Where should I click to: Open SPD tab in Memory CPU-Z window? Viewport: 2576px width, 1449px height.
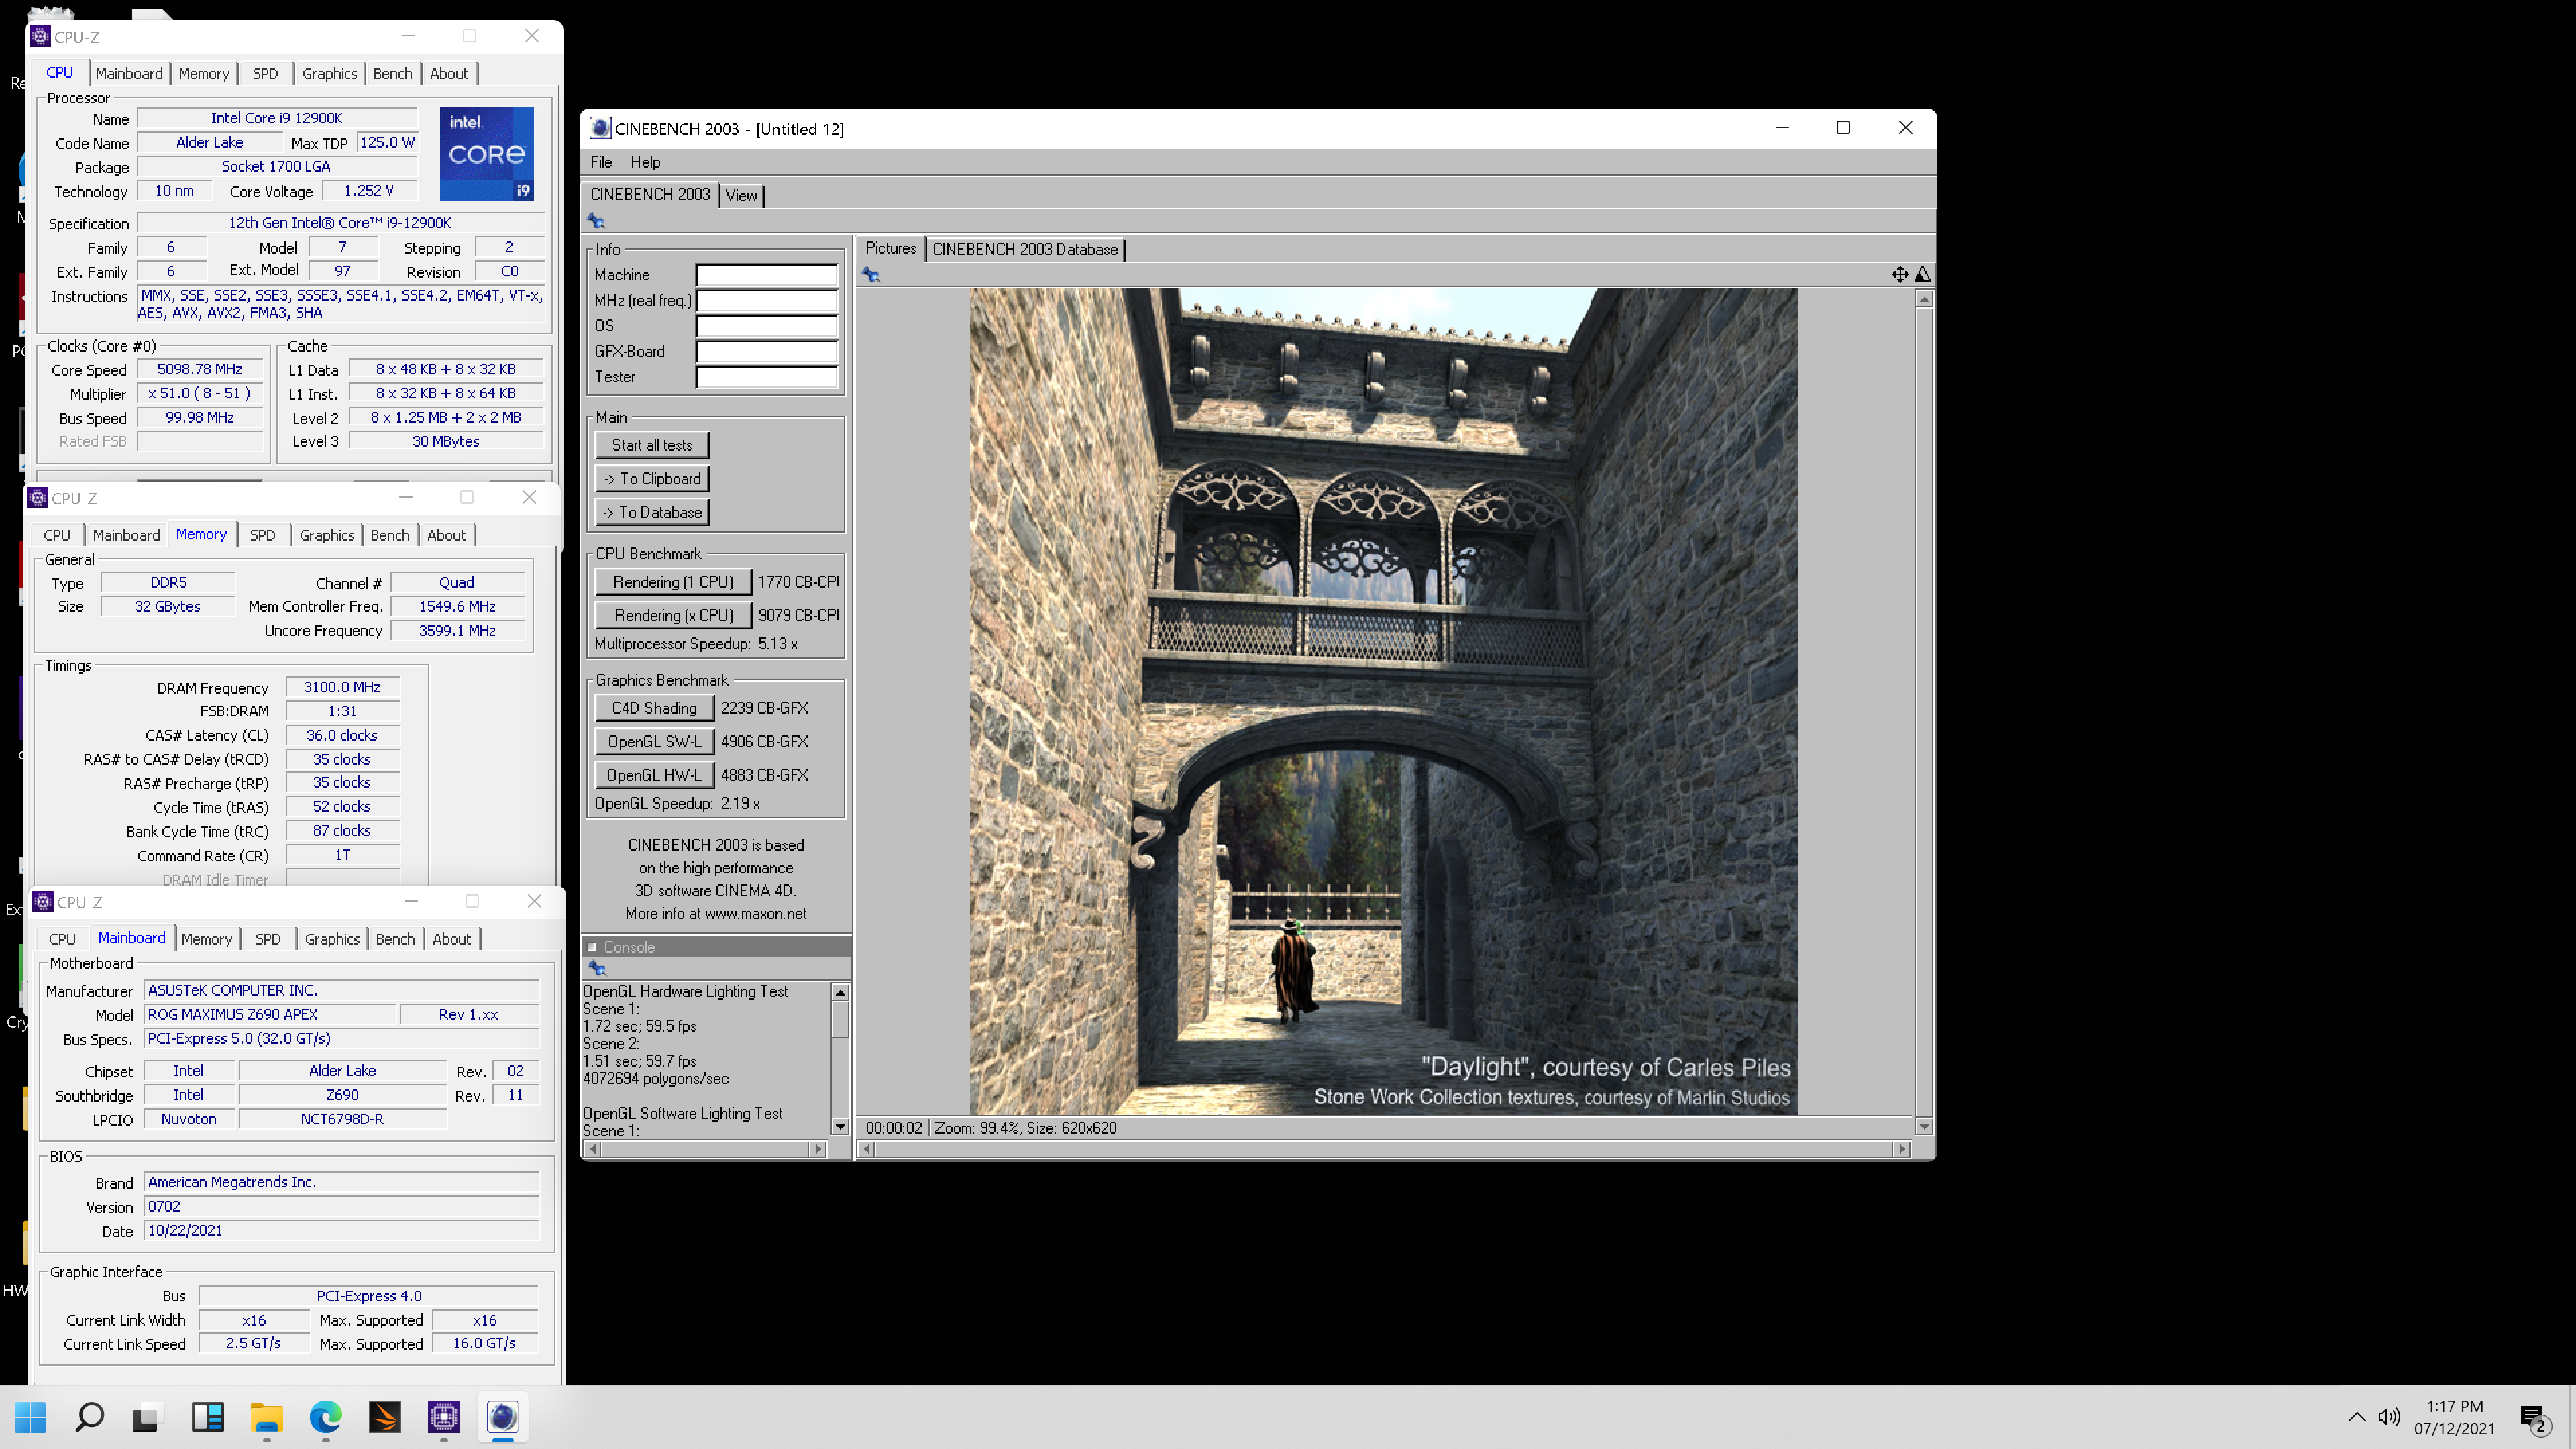point(262,535)
